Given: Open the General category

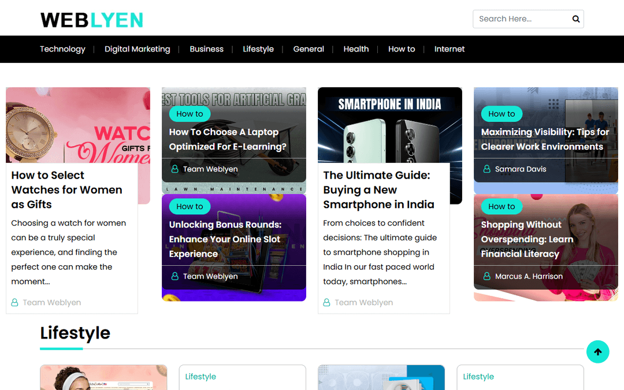Looking at the screenshot, I should click(309, 49).
